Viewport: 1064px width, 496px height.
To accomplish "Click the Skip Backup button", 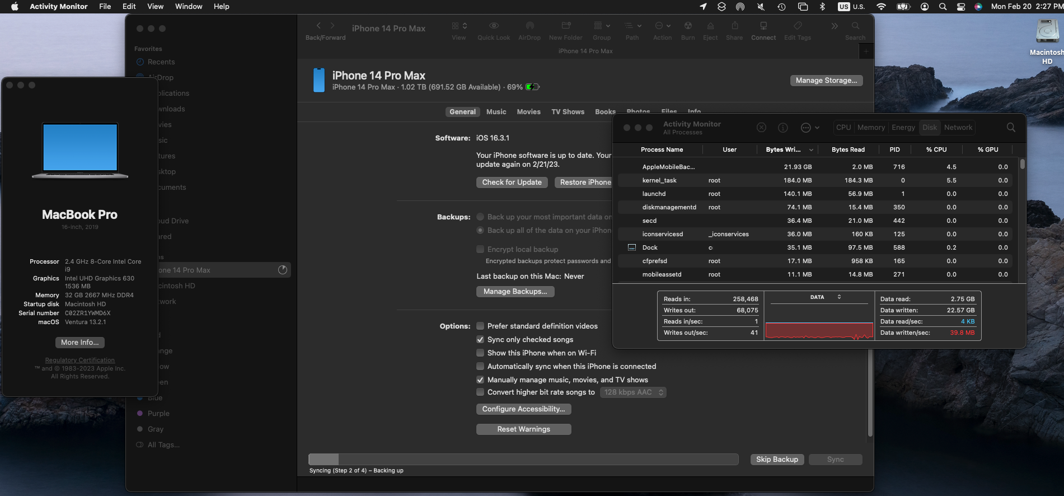I will [777, 460].
